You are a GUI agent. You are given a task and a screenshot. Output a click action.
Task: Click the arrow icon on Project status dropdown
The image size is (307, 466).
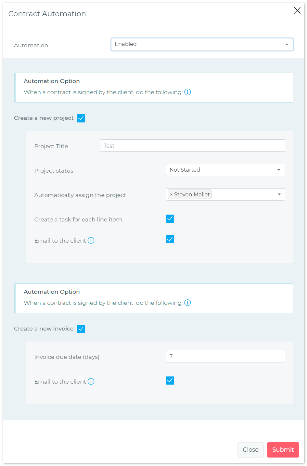(278, 170)
